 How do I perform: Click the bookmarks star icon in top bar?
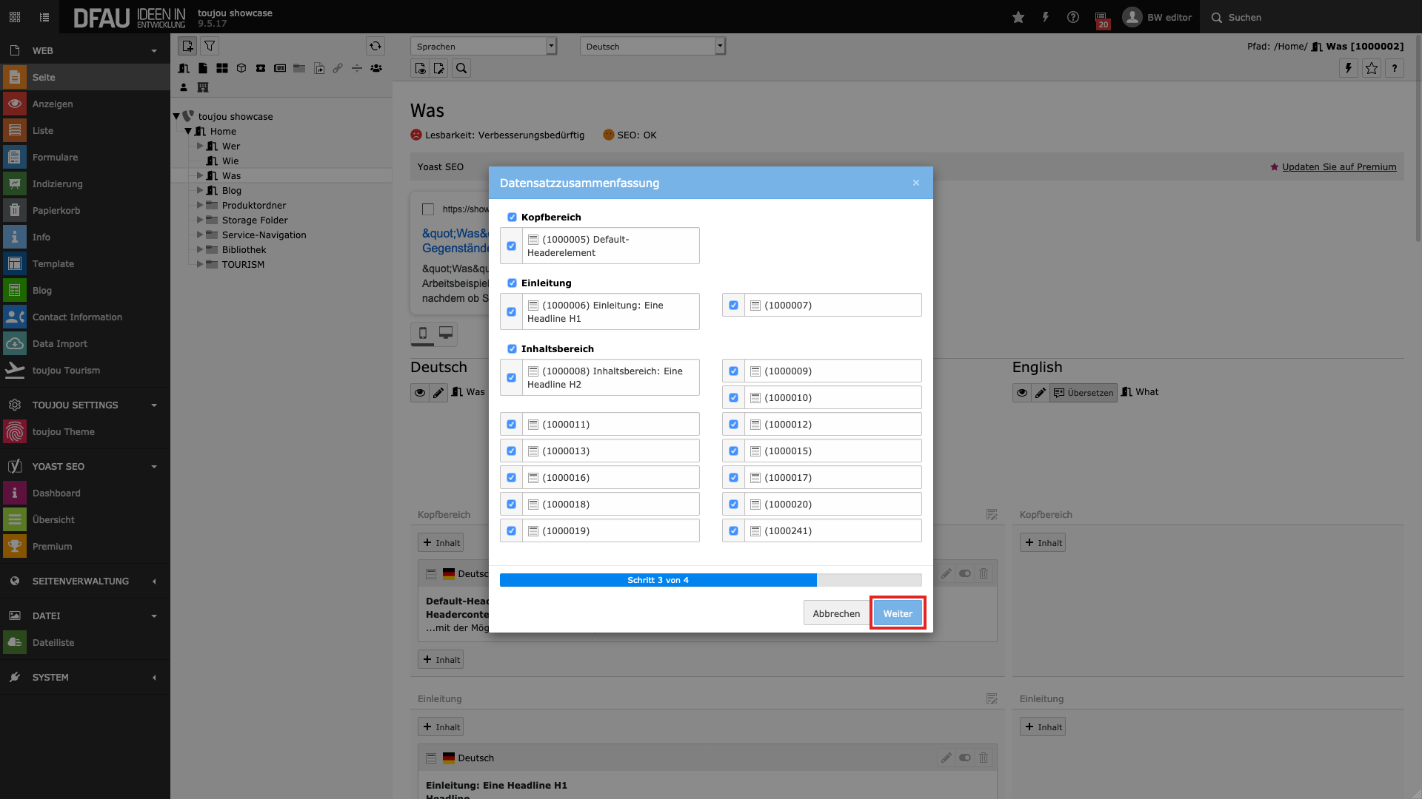(1018, 17)
